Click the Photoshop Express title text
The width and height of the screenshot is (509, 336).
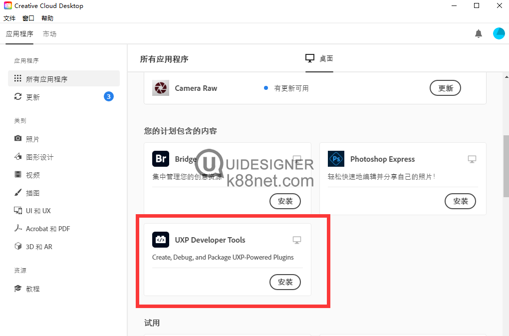tap(382, 159)
